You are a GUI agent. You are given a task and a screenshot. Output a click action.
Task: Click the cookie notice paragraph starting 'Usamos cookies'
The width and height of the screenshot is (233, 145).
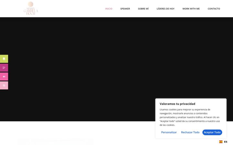tap(190, 117)
